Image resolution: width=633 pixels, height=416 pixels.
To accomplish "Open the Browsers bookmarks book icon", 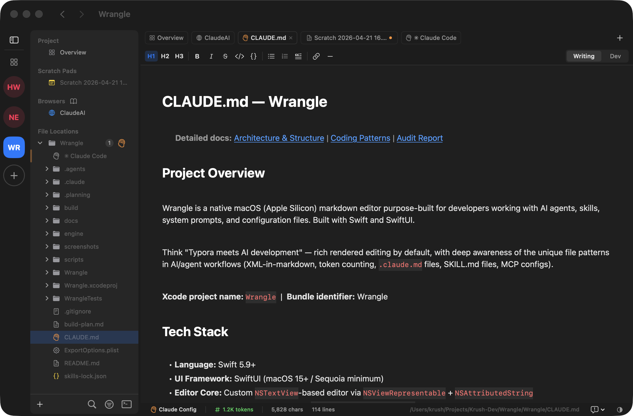I will click(x=74, y=101).
